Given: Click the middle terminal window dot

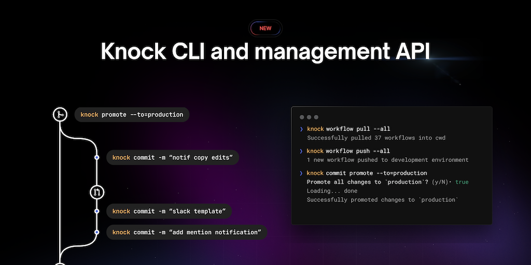Looking at the screenshot, I should click(x=309, y=117).
